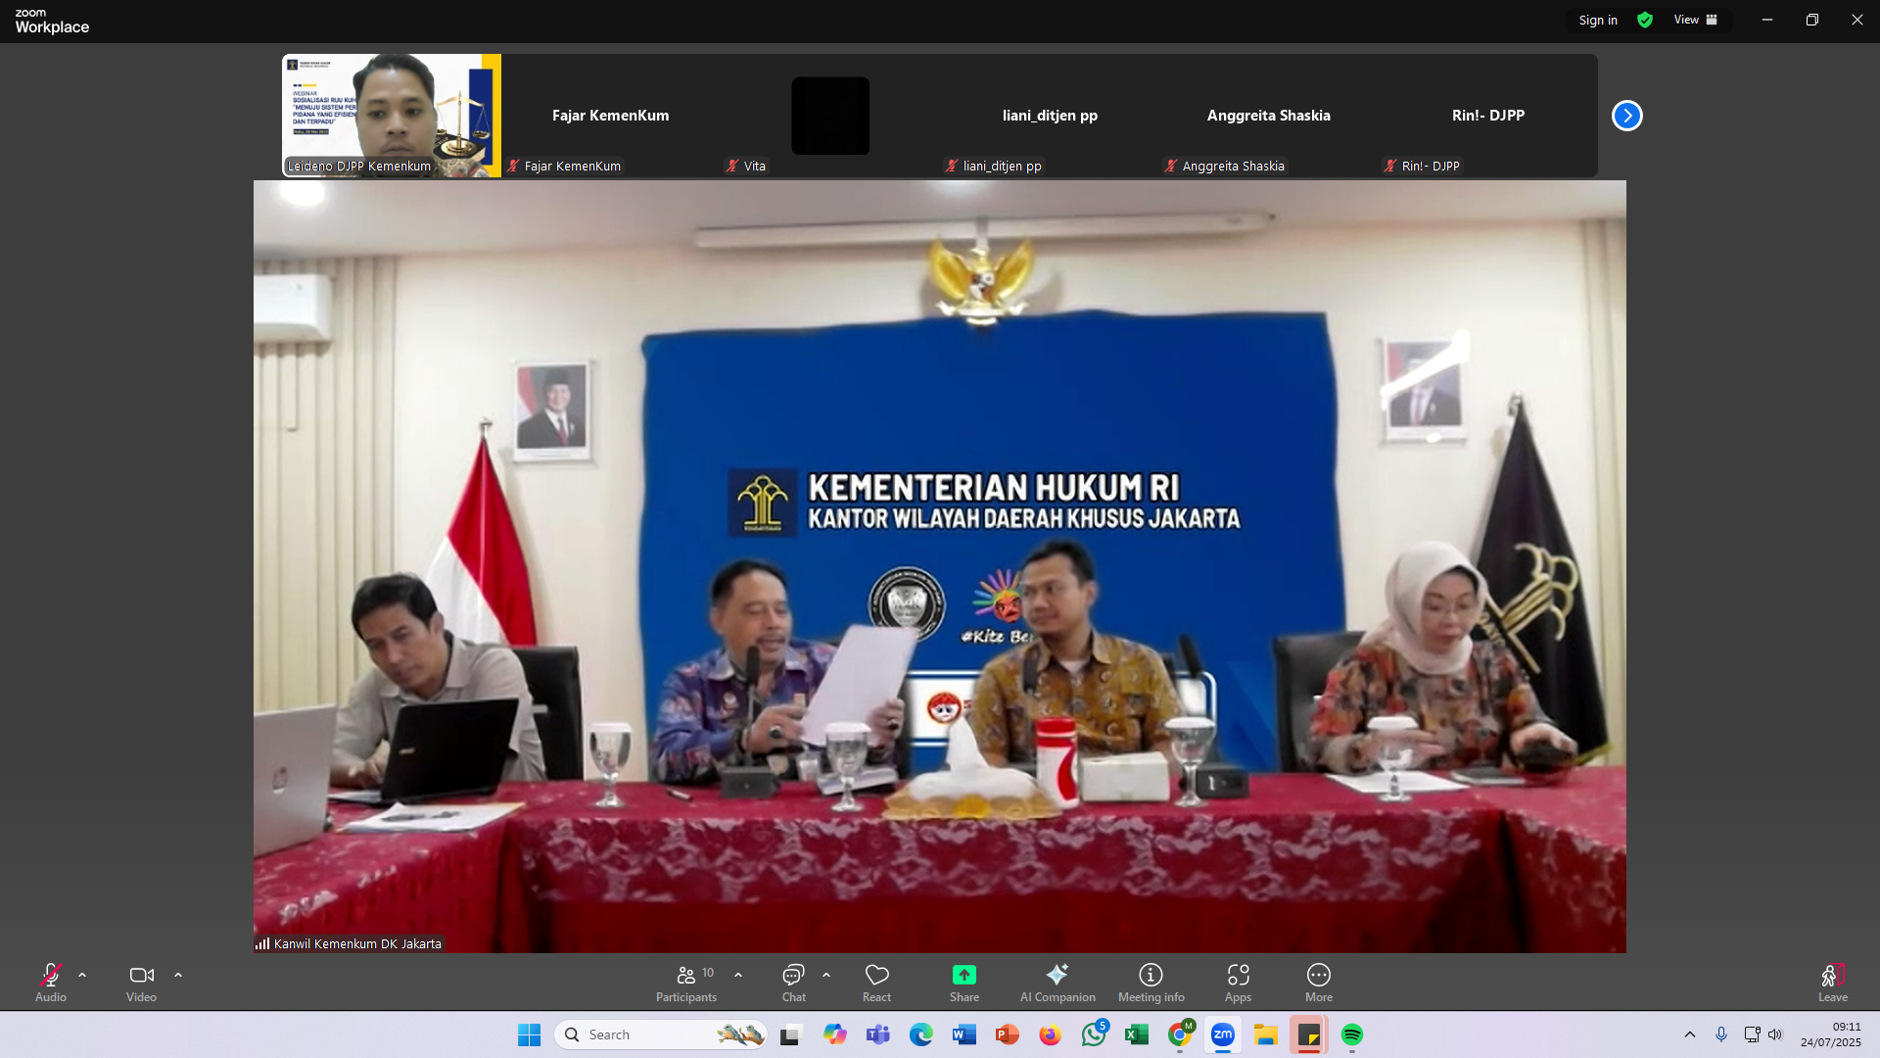The width and height of the screenshot is (1880, 1058).
Task: Open the Chat panel
Action: pos(794,983)
